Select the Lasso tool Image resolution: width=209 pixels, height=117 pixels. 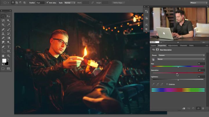click(x=3, y=21)
